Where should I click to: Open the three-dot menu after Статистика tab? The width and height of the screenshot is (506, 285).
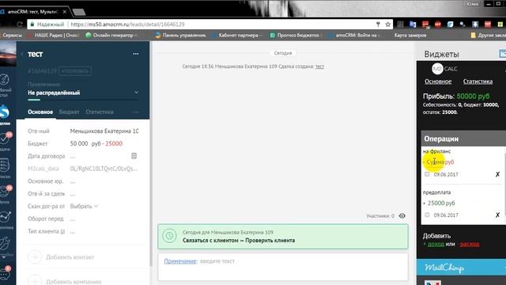(x=136, y=112)
